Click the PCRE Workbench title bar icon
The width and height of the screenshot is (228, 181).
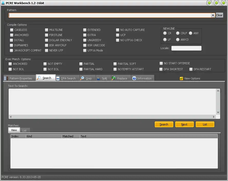click(3, 3)
